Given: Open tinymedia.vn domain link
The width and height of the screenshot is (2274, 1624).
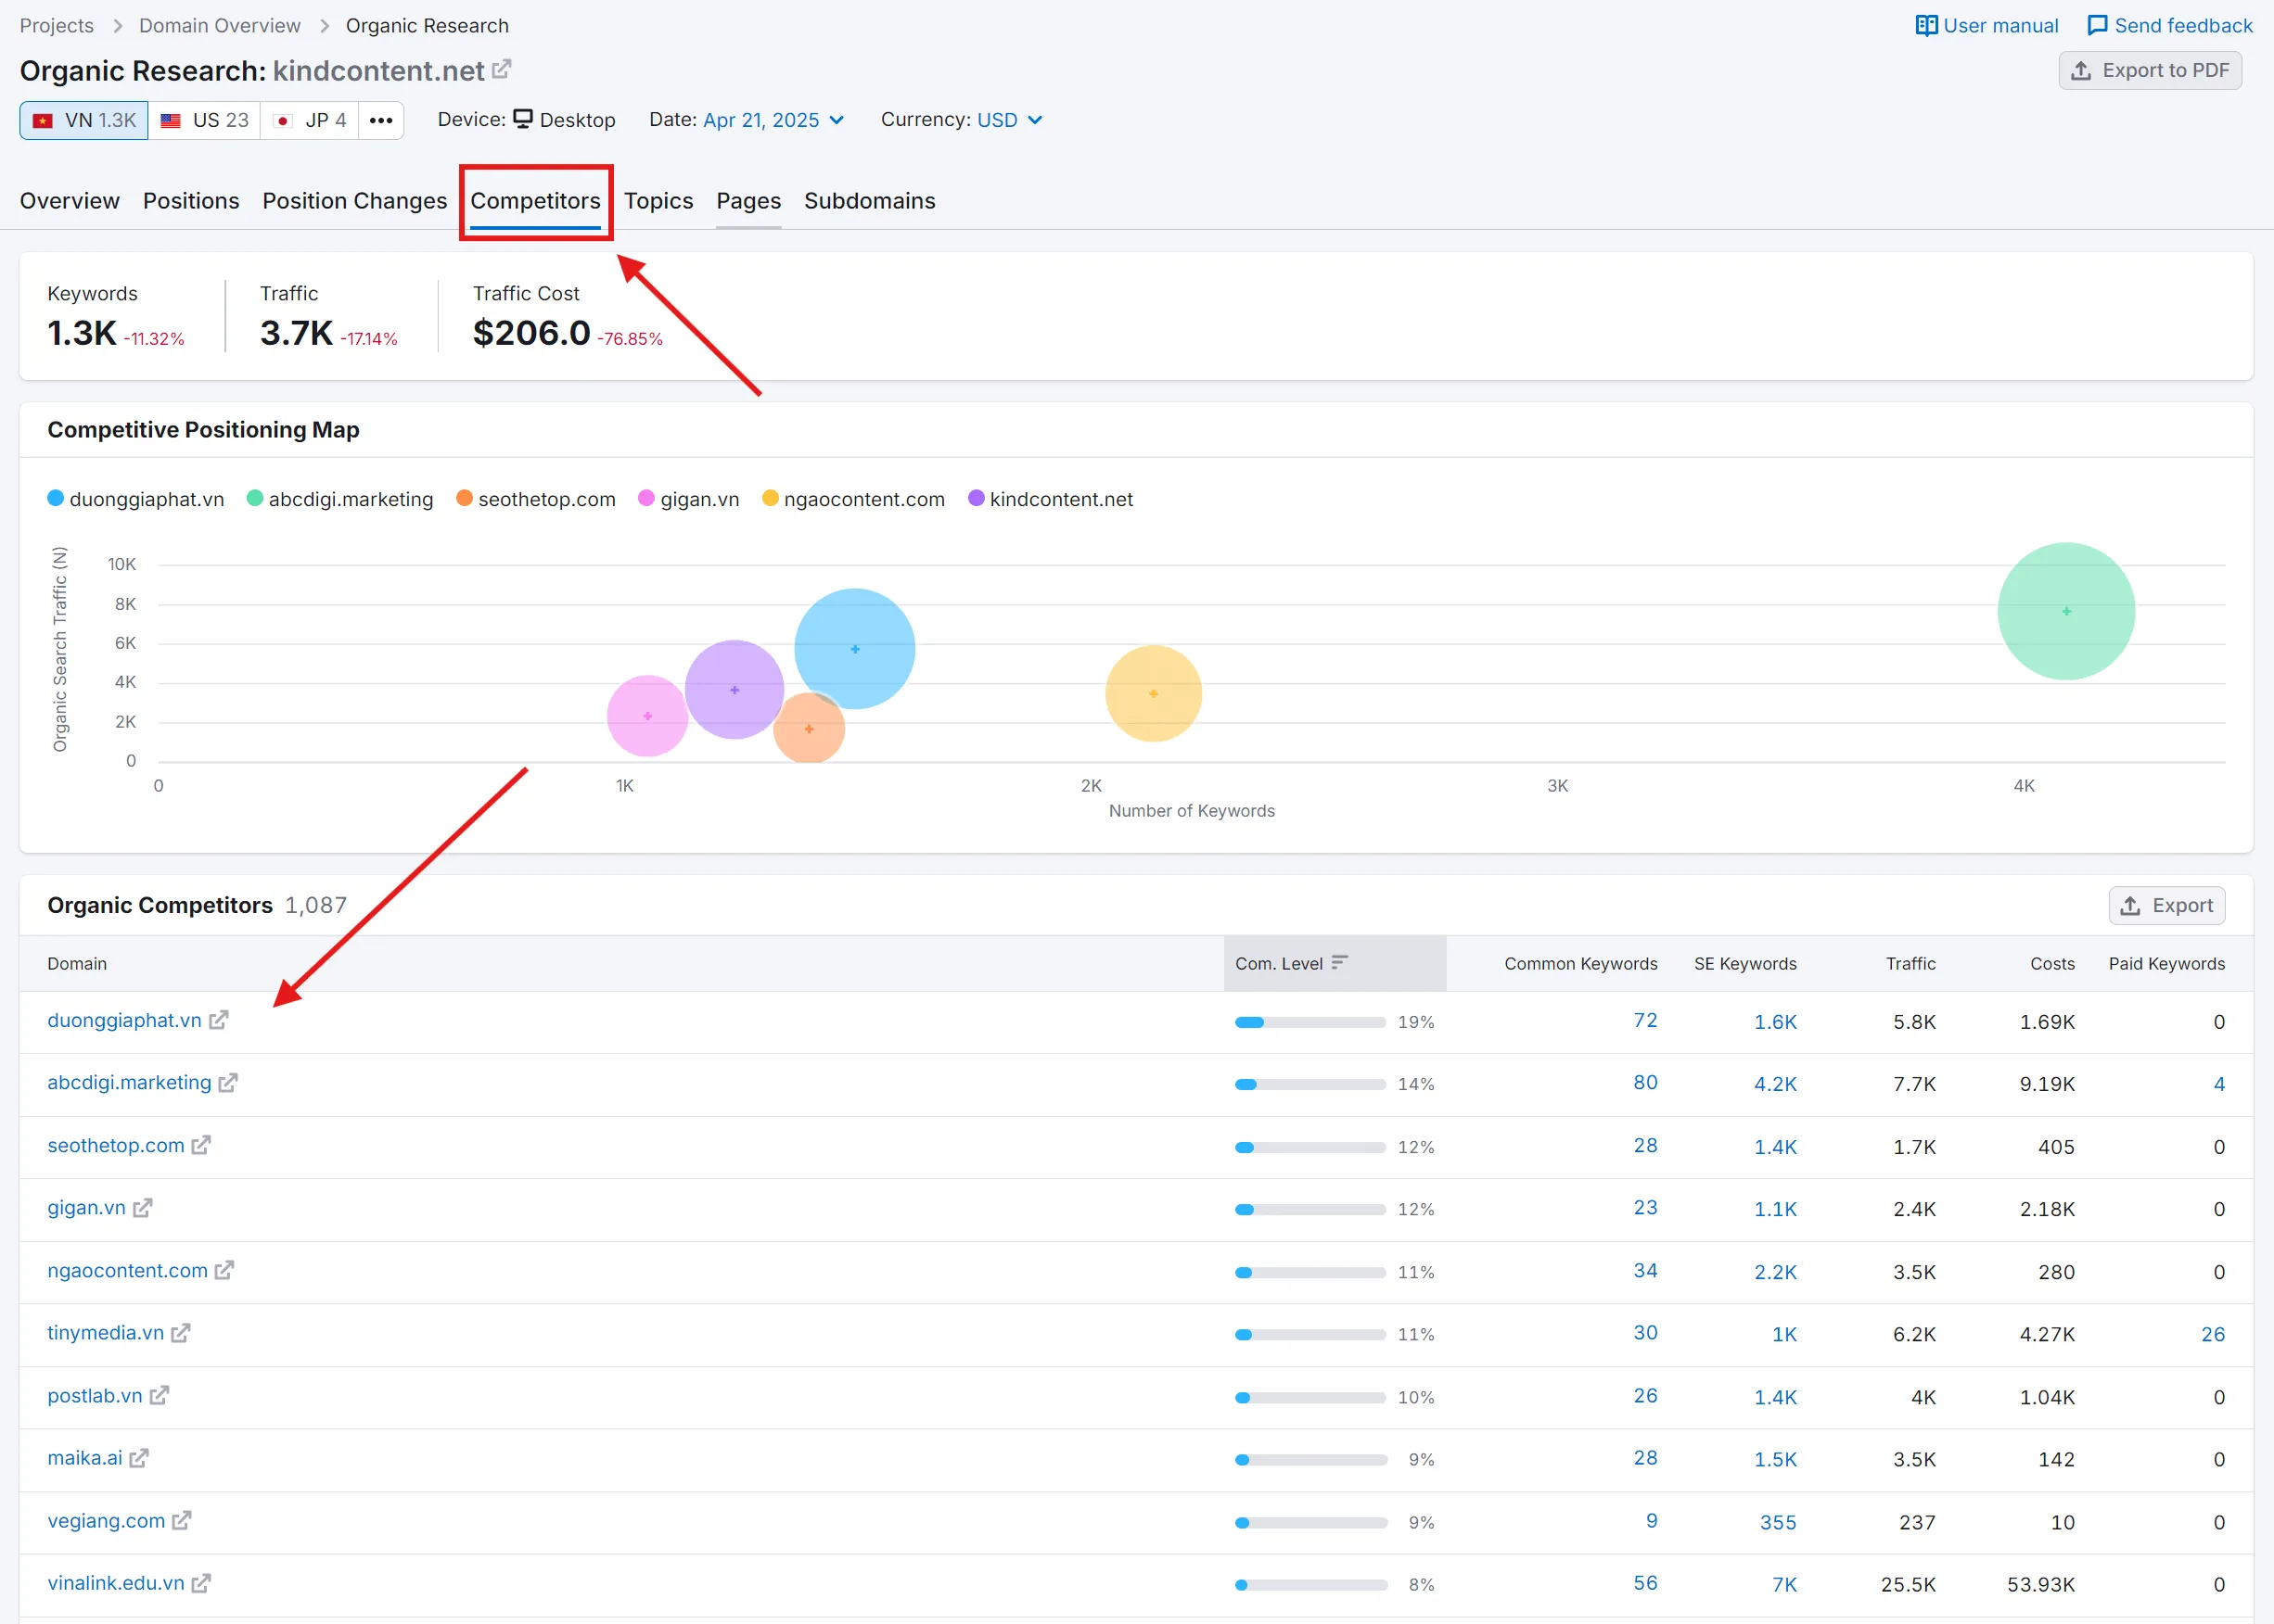Looking at the screenshot, I should (105, 1333).
